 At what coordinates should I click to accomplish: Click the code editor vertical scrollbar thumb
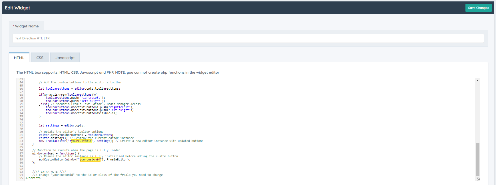[477, 160]
